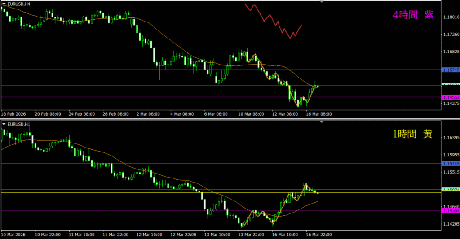The image size is (460, 239).
Task: Click the magenta 1.14553 price tag on H1 chart
Action: tap(451, 210)
